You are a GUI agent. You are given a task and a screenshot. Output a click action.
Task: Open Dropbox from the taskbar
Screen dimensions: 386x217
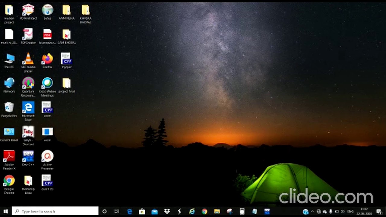[x=167, y=211]
